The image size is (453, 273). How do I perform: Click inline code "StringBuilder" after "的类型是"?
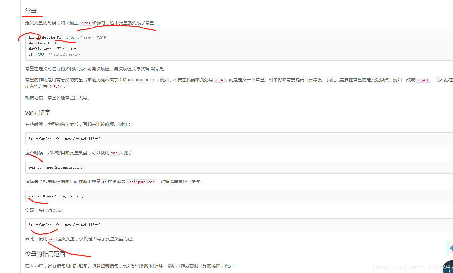coord(141,182)
